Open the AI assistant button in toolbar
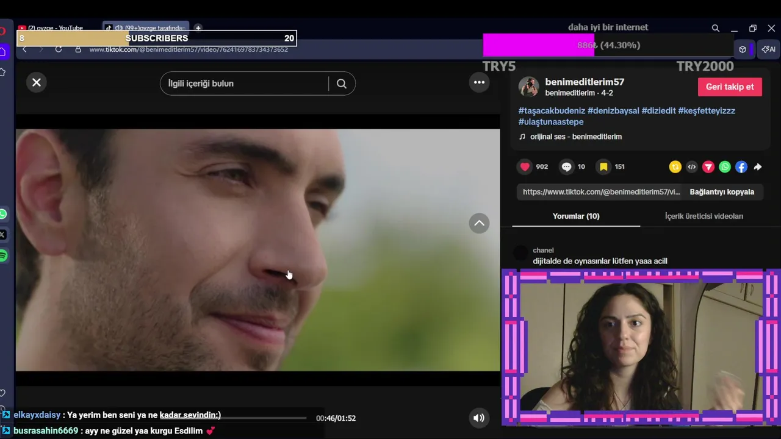The height and width of the screenshot is (439, 781). click(x=769, y=49)
